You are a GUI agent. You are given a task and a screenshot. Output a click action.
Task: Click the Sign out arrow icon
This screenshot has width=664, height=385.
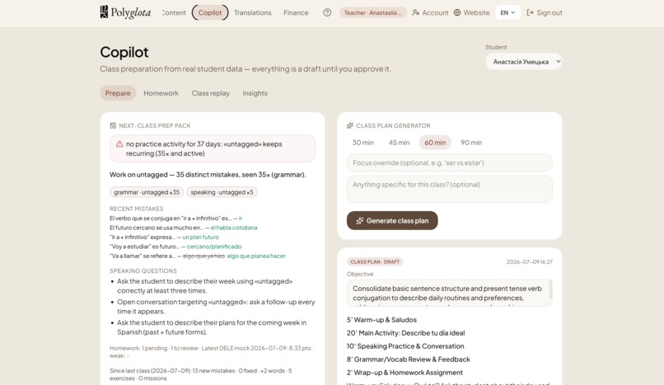[x=531, y=12]
